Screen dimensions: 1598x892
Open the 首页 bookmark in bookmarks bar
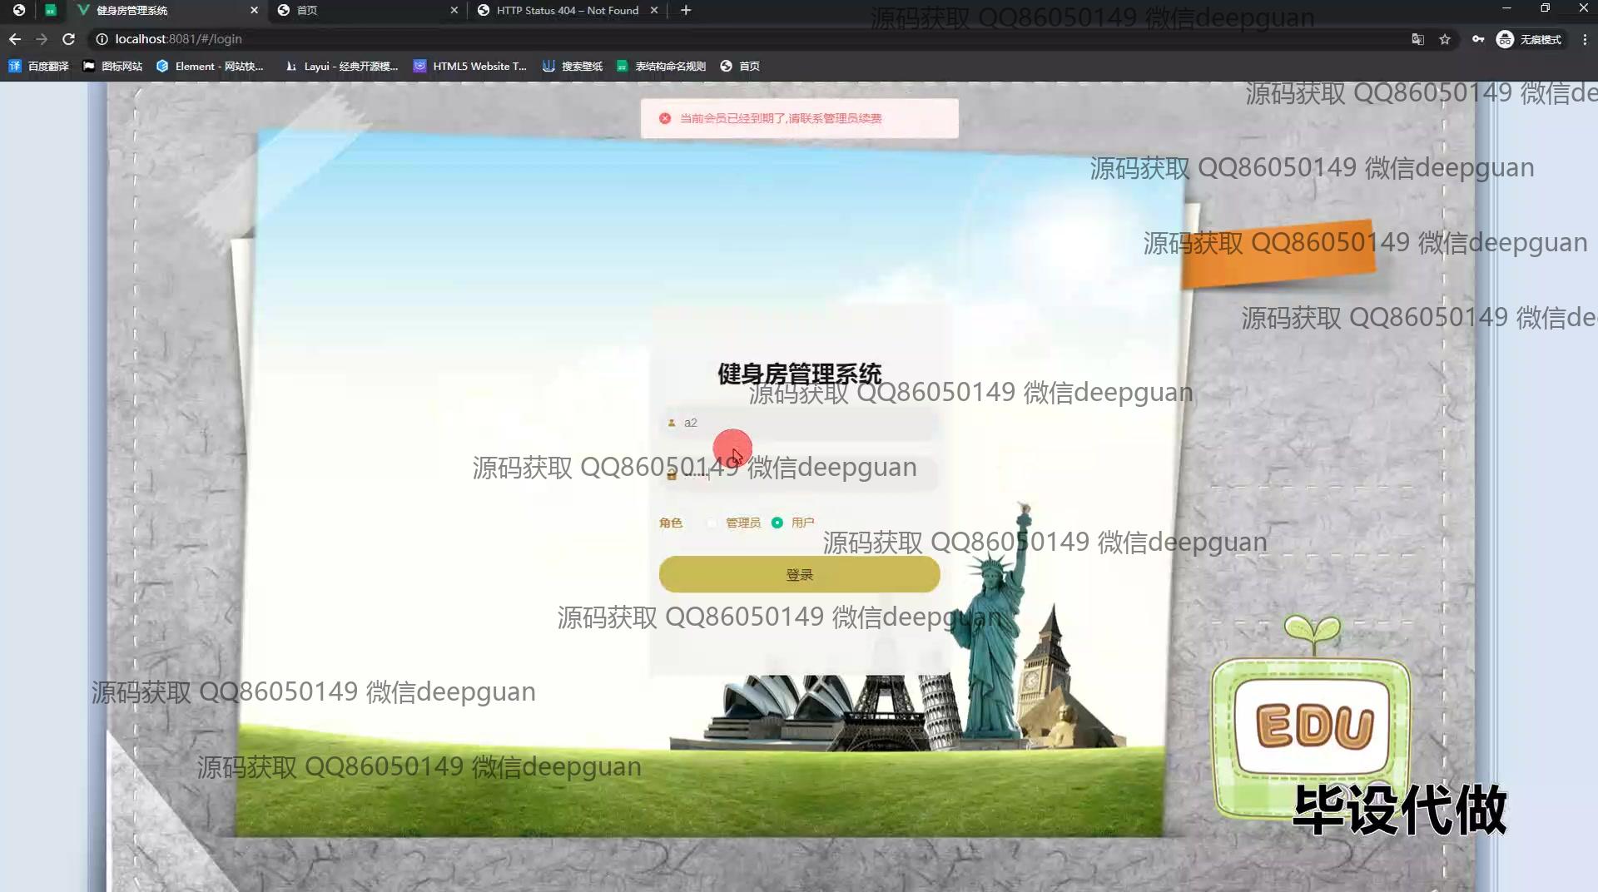tap(740, 66)
